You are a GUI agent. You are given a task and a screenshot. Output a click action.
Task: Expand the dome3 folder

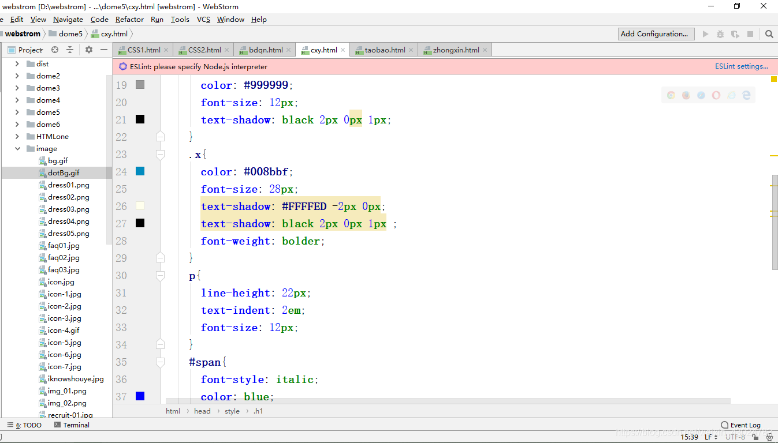pyautogui.click(x=17, y=88)
